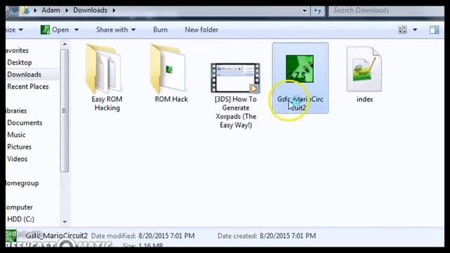450x253 pixels.
Task: Select Computer in the navigation pane
Action: point(19,207)
